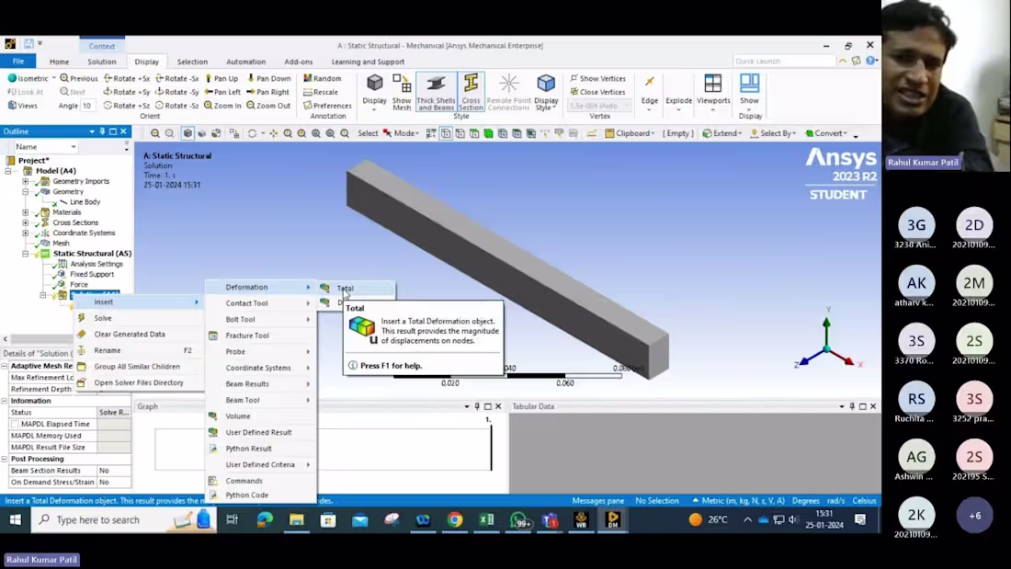
Task: Click Solve in the context menu
Action: tap(103, 317)
